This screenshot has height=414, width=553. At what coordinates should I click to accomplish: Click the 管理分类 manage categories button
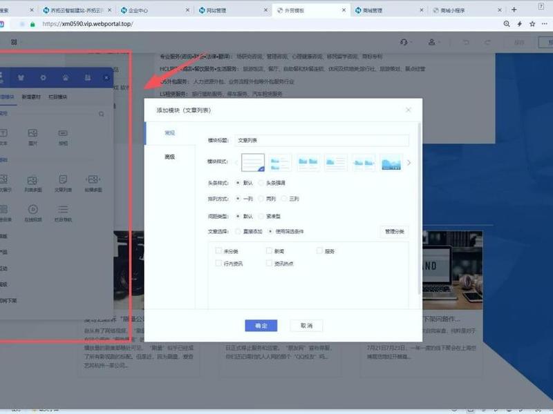pyautogui.click(x=394, y=232)
